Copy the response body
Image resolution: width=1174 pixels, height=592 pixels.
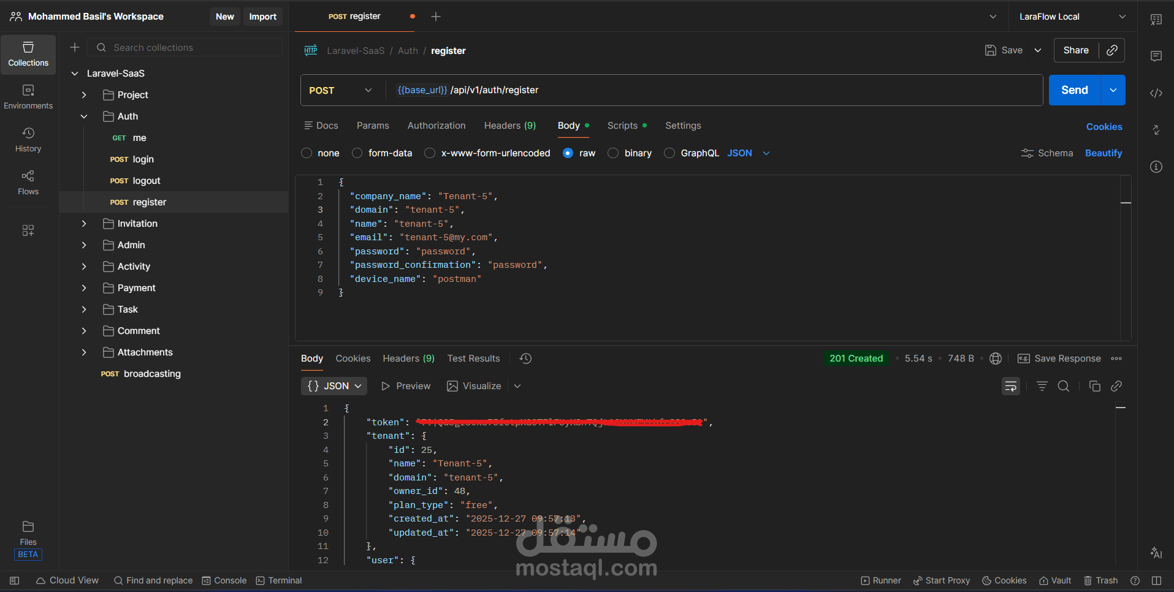tap(1095, 386)
